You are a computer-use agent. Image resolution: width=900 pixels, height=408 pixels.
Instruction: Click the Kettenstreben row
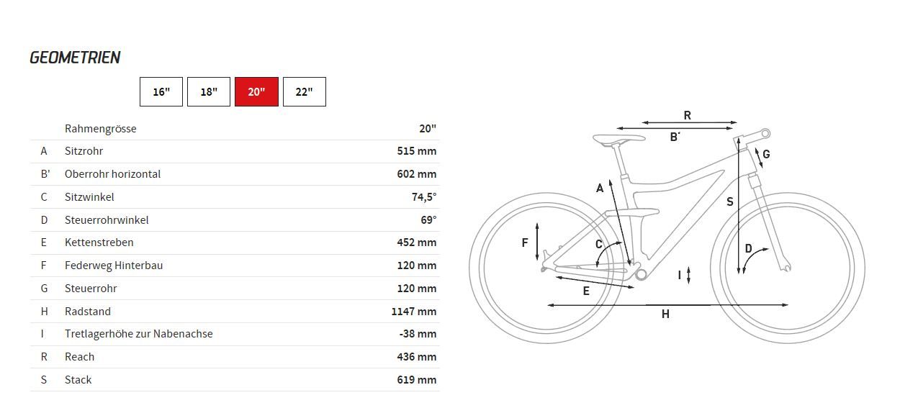(99, 242)
